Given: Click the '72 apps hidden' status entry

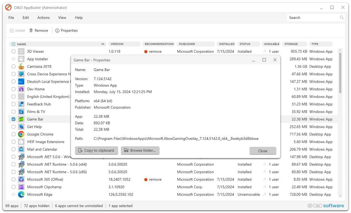Looking at the screenshot, I should pos(37,206).
